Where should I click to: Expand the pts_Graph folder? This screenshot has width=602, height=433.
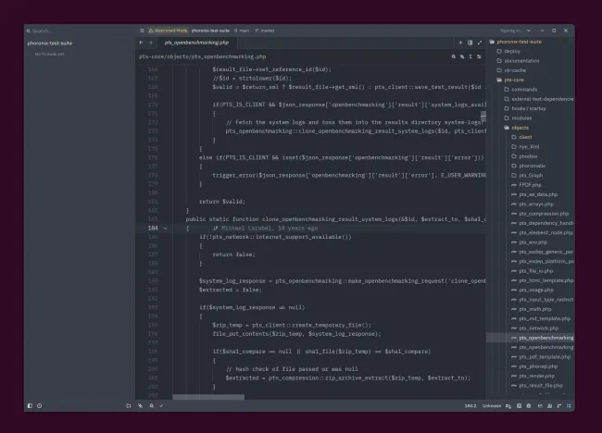tap(527, 175)
